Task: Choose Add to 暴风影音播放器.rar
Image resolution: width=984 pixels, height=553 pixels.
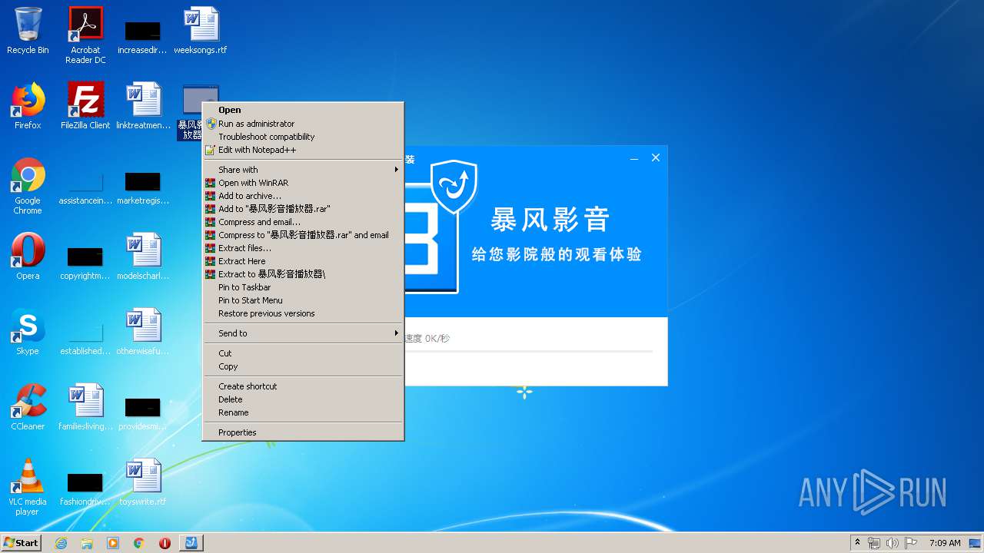Action: point(303,209)
